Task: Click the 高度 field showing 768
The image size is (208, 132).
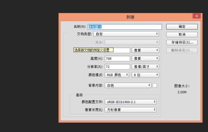Action: [117, 59]
